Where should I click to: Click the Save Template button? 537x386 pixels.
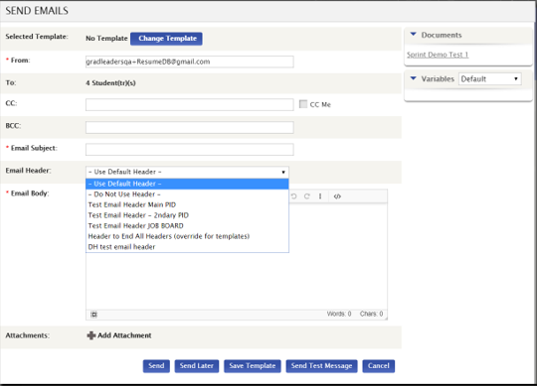[253, 366]
